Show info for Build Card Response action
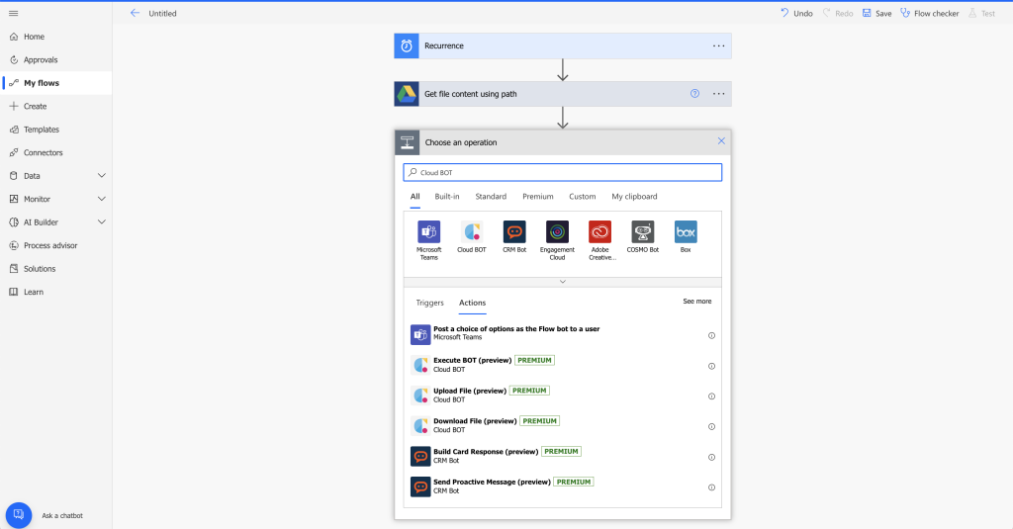This screenshot has width=1013, height=529. click(x=711, y=457)
